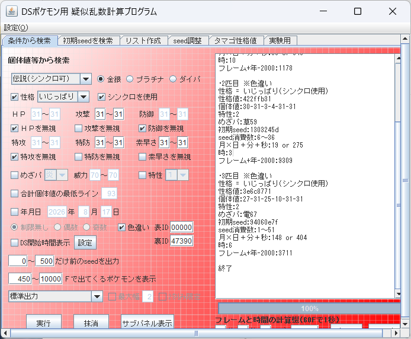Click the results pane scroll up arrow
411x339 pixels.
(398, 59)
